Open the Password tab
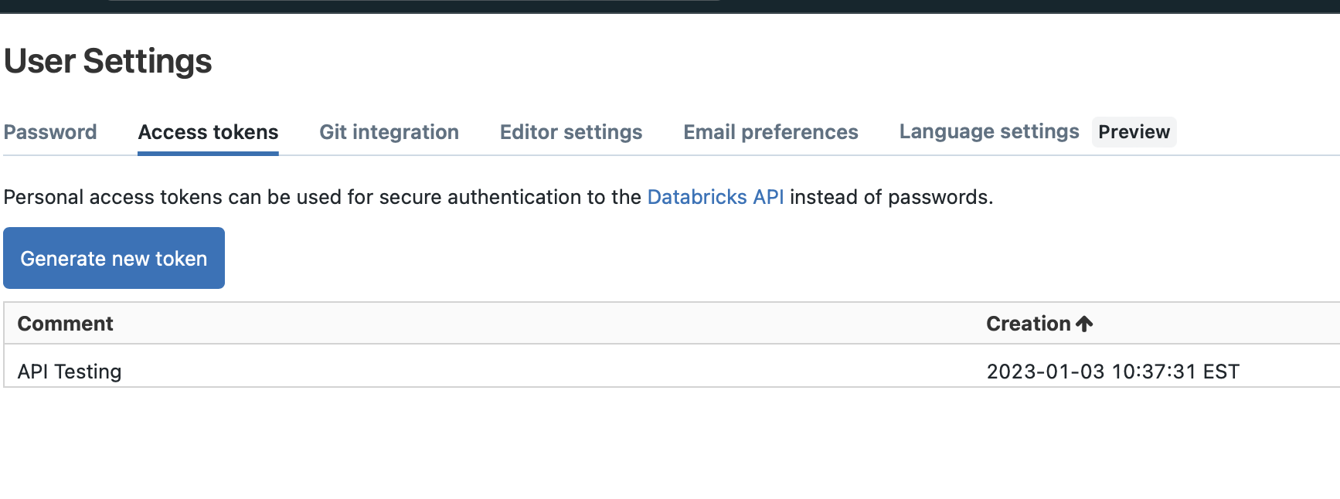1340x499 pixels. (x=50, y=132)
